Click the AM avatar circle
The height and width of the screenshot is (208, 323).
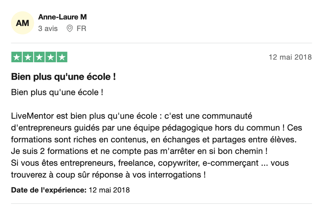[x=22, y=23]
